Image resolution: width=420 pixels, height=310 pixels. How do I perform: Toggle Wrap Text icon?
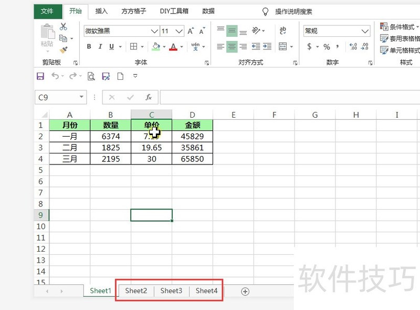(x=283, y=30)
